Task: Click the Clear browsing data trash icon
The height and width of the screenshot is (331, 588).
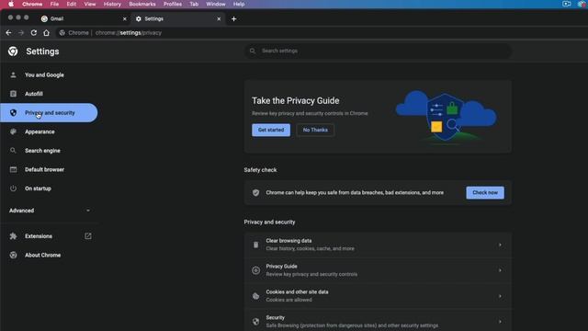Action: pos(255,245)
